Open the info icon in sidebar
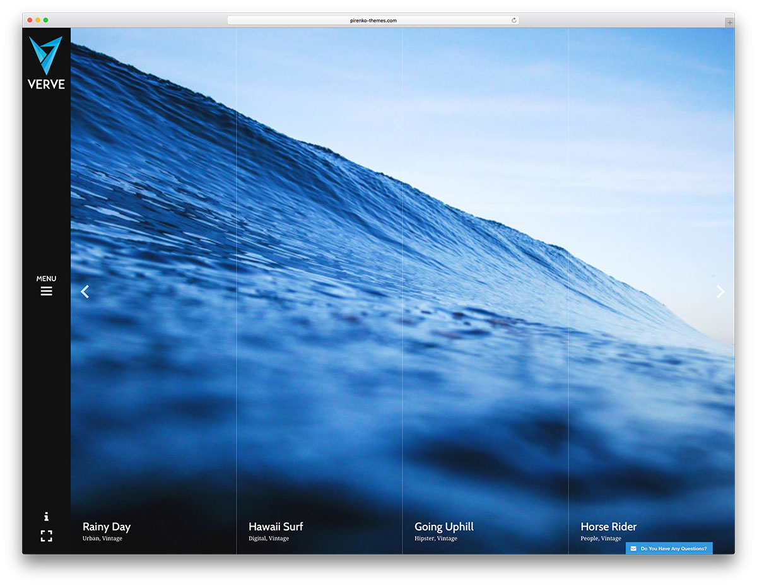757x586 pixels. (46, 516)
